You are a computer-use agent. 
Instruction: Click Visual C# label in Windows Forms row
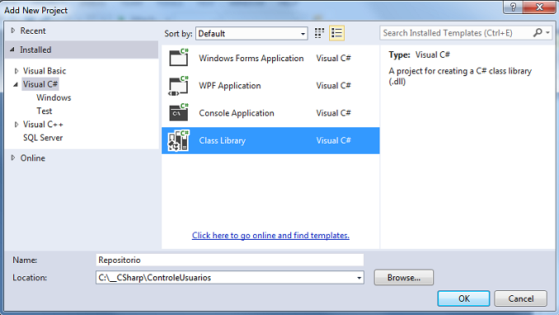(x=334, y=58)
